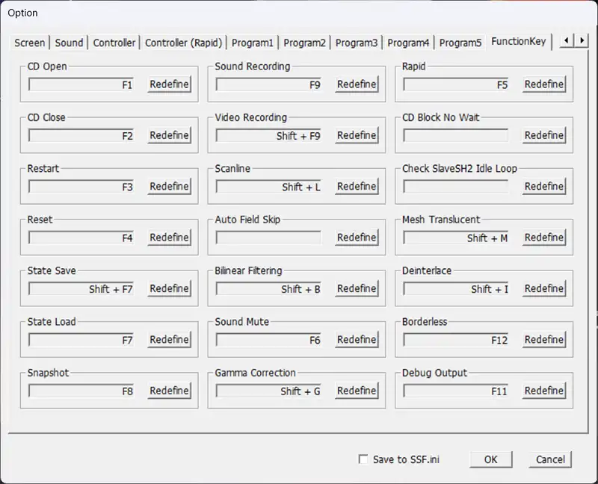Click the Snapshot key field
Viewport: 598px width, 484px height.
pyautogui.click(x=81, y=391)
